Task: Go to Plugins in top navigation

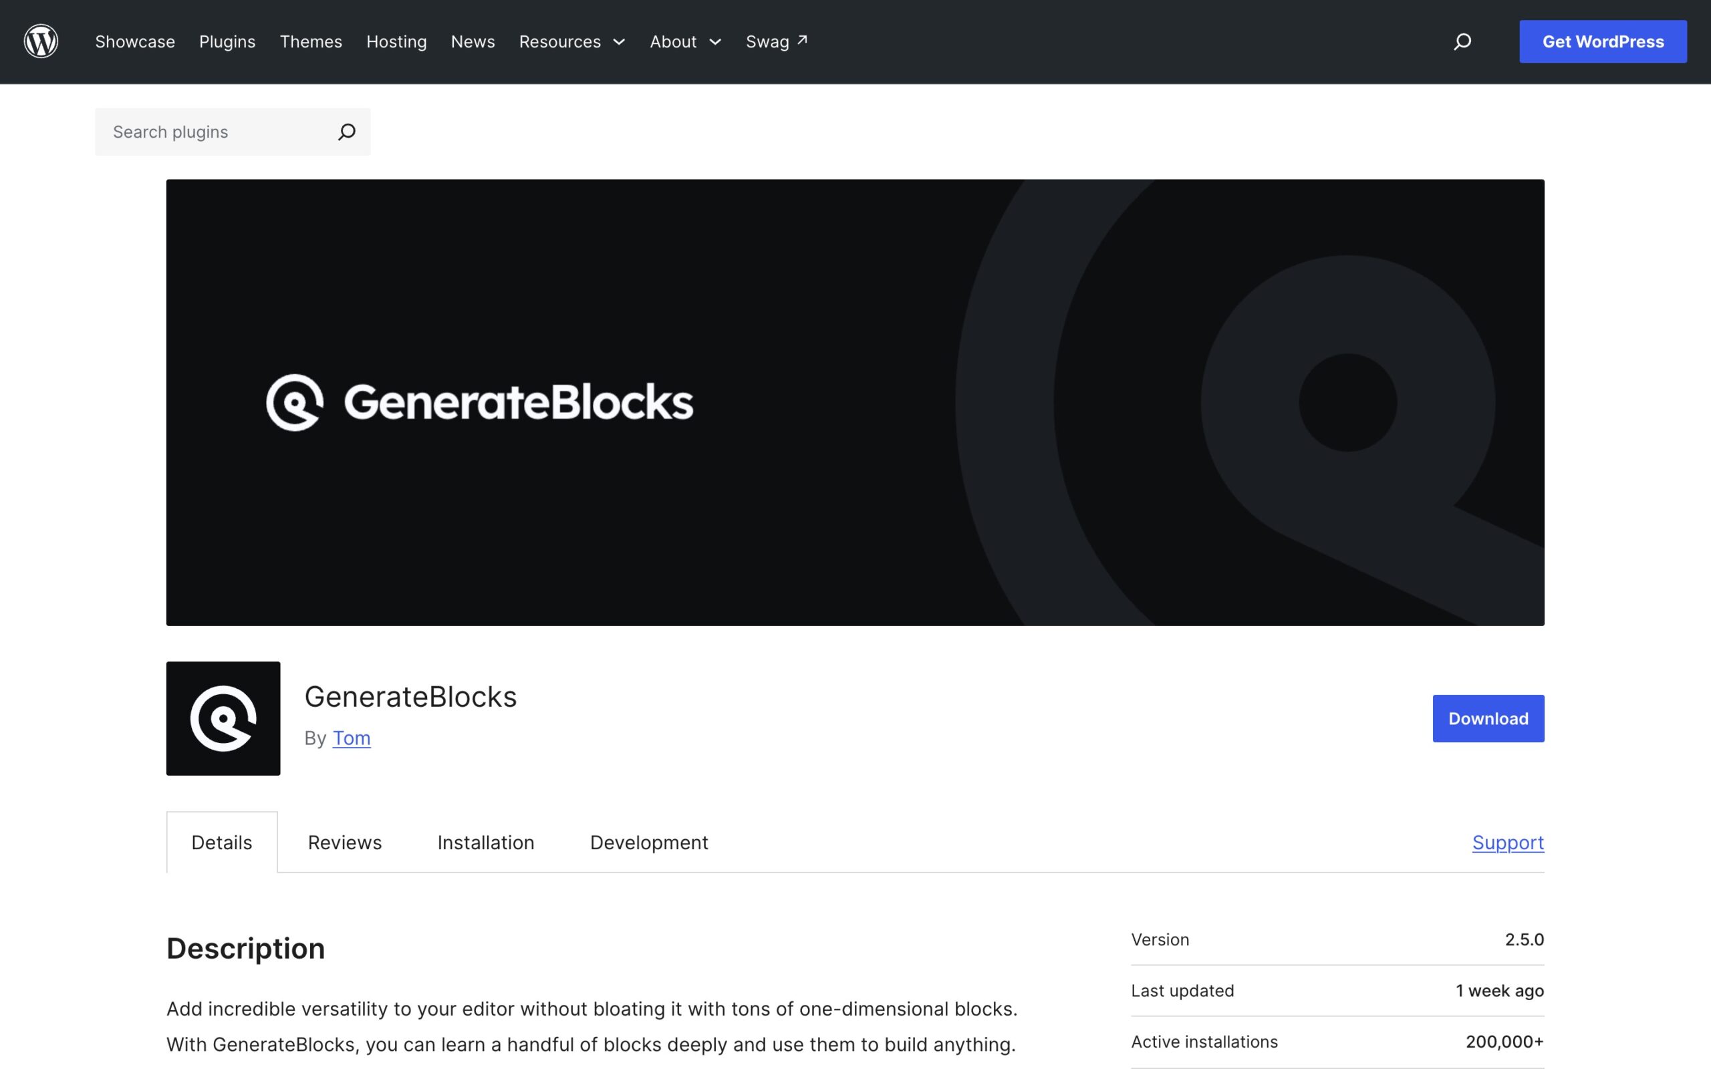Action: (227, 41)
